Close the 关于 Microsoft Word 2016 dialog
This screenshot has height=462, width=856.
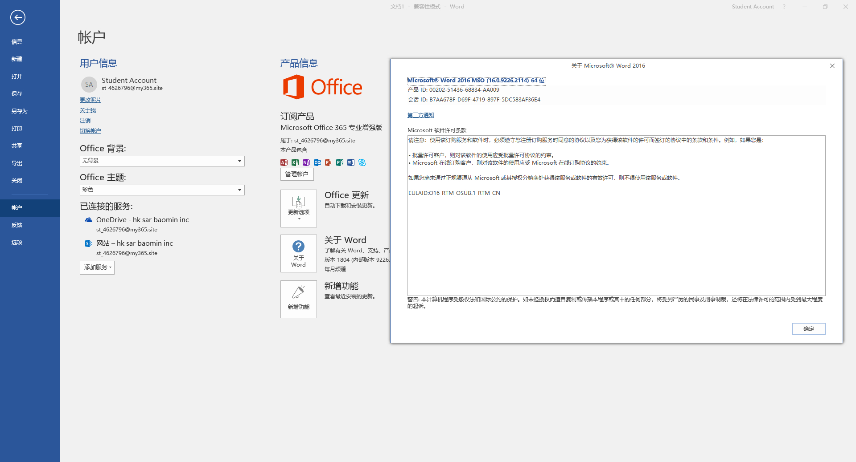(x=832, y=66)
